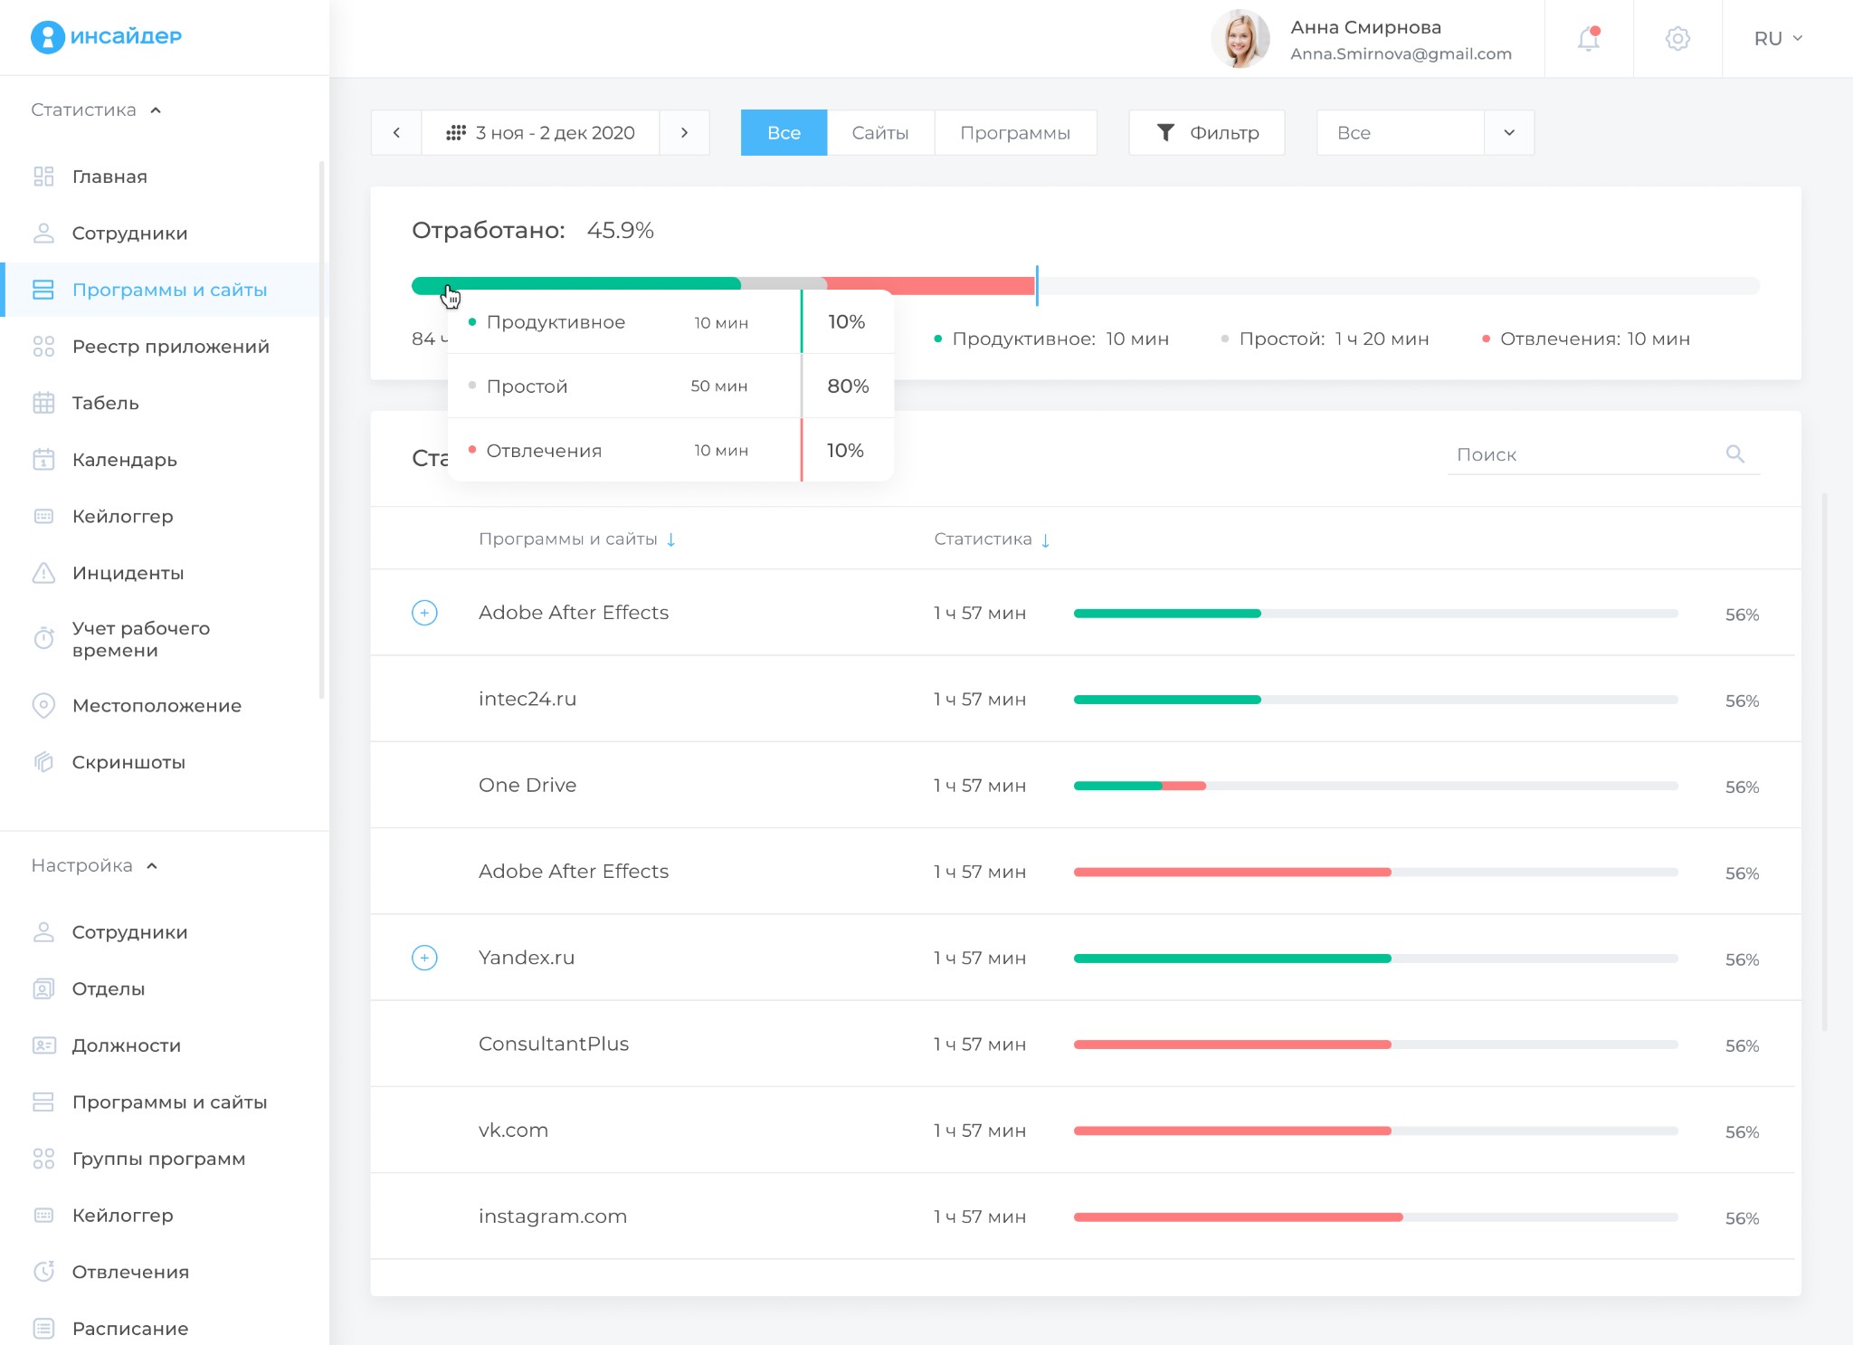
Task: Expand the Yandex.ru row
Action: tap(424, 958)
